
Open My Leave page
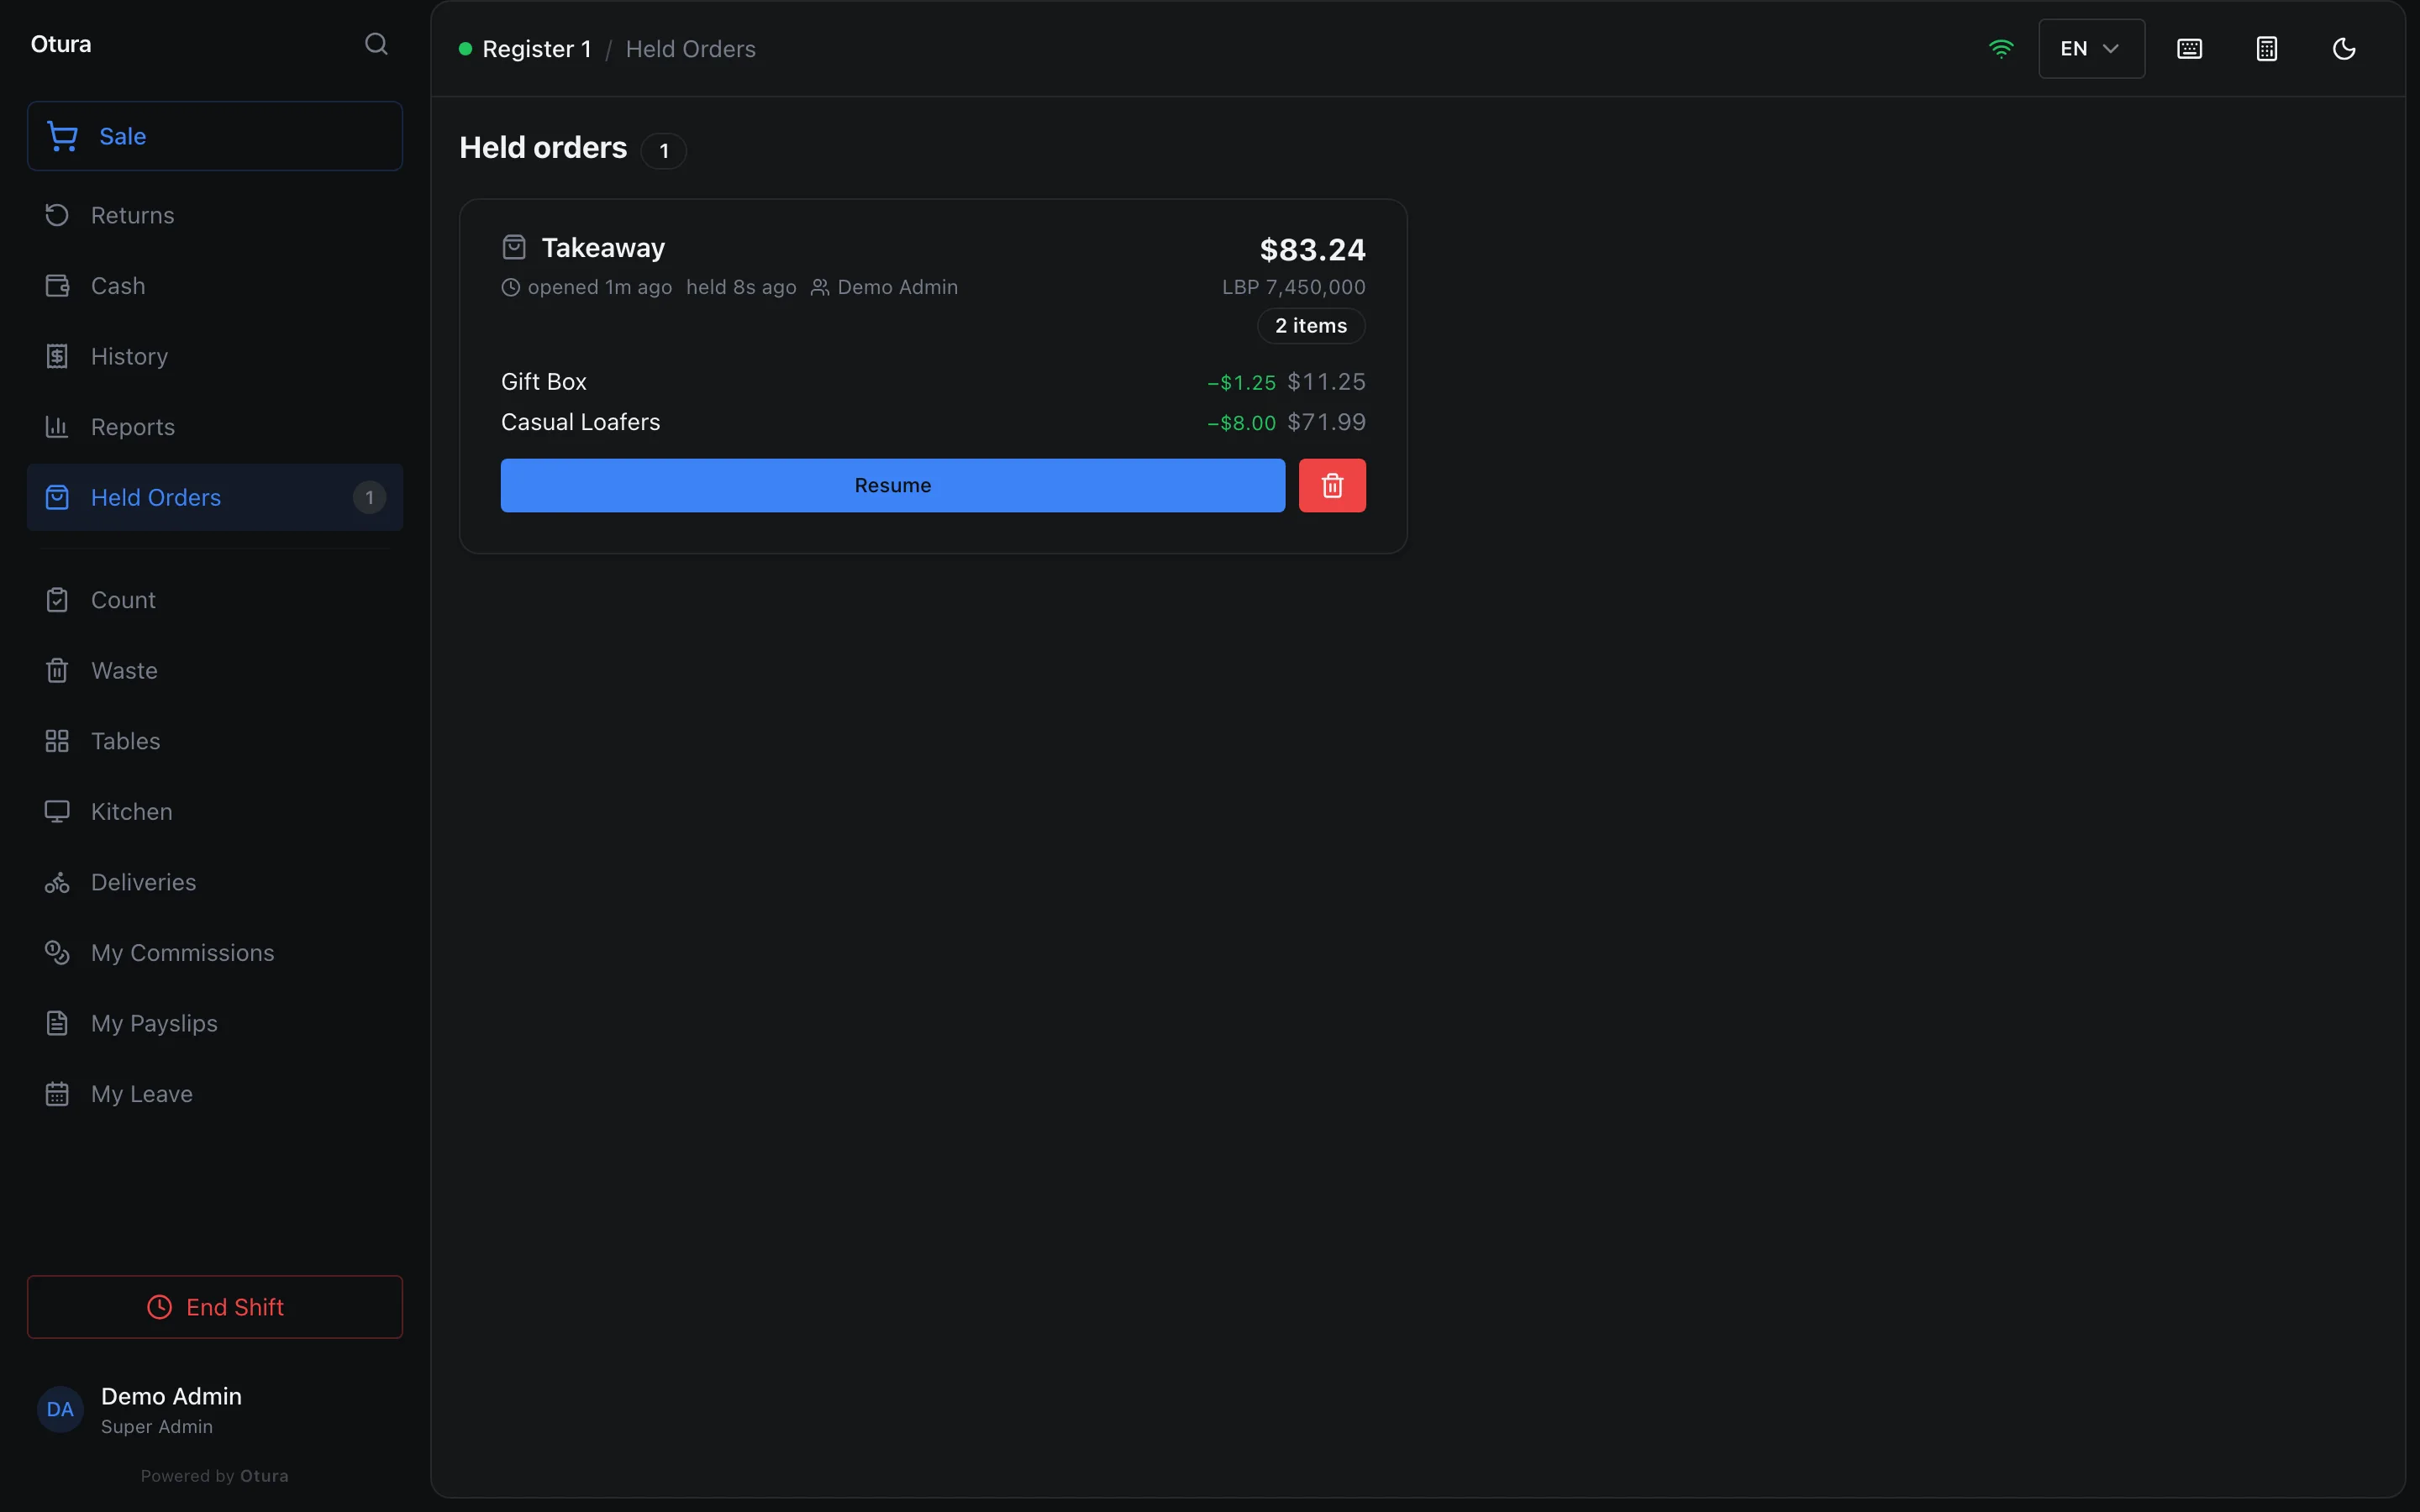(x=215, y=1094)
